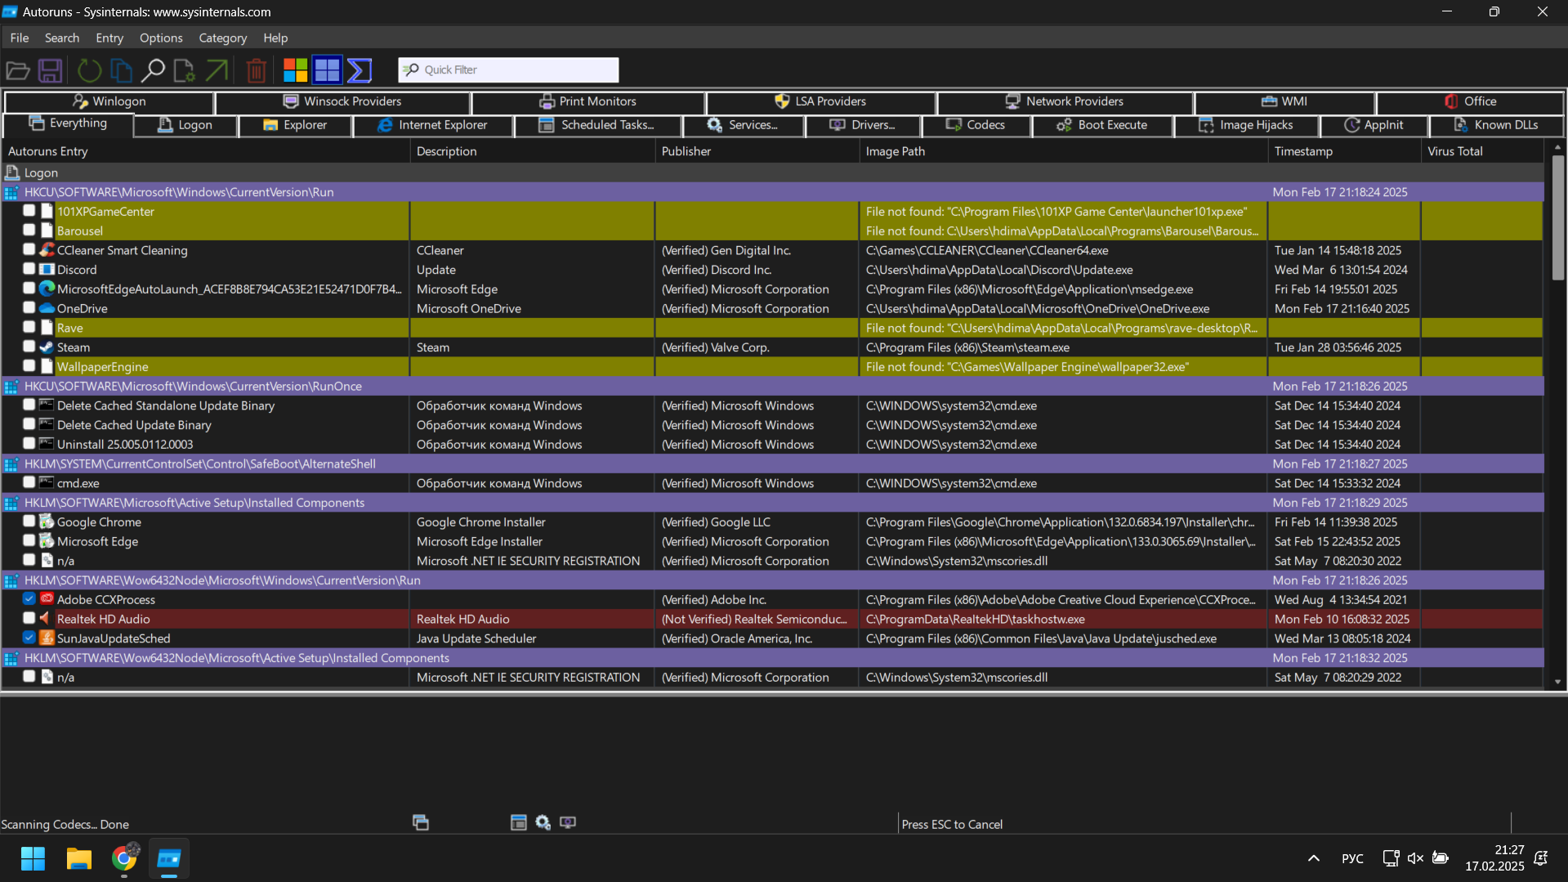Click the Realtek HD Audio speaker icon
Image resolution: width=1568 pixels, height=882 pixels.
47,619
